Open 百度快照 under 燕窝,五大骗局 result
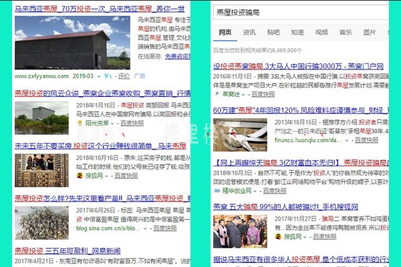This screenshot has width=401, height=267. click(325, 236)
